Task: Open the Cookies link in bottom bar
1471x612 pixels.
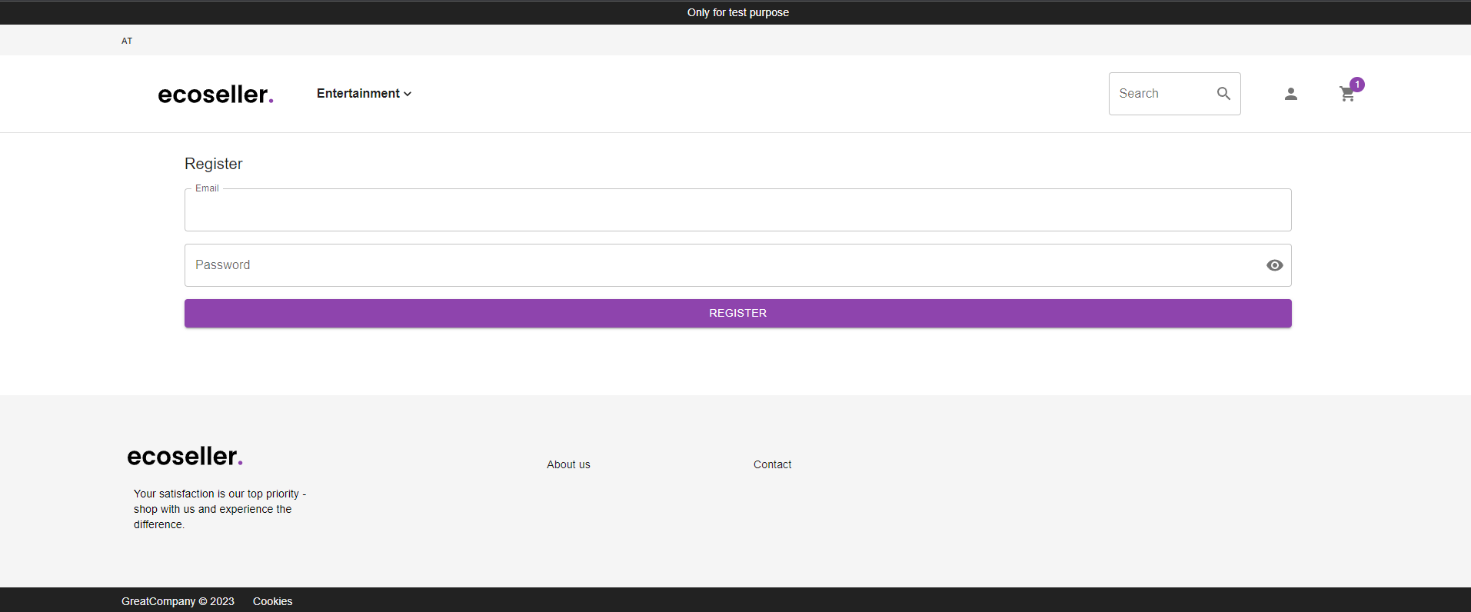Action: (272, 601)
